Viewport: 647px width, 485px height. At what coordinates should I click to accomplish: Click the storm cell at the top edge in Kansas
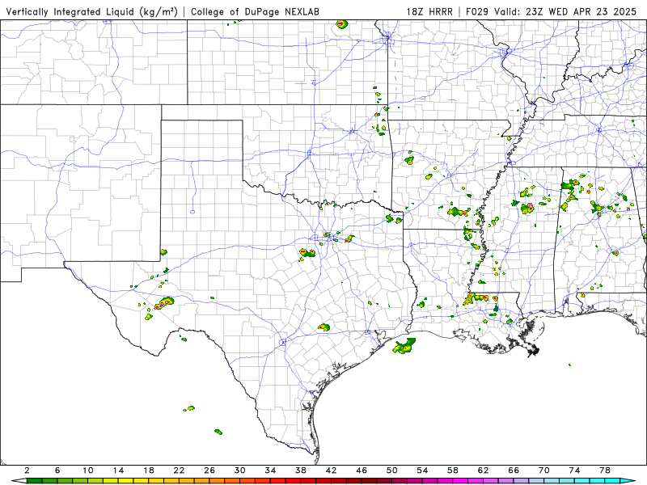click(x=340, y=24)
